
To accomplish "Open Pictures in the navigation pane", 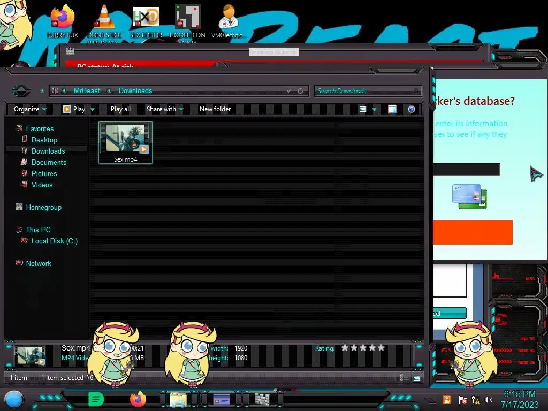I will click(x=44, y=173).
